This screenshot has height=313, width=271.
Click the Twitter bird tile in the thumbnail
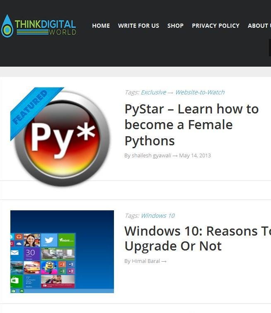(x=49, y=240)
